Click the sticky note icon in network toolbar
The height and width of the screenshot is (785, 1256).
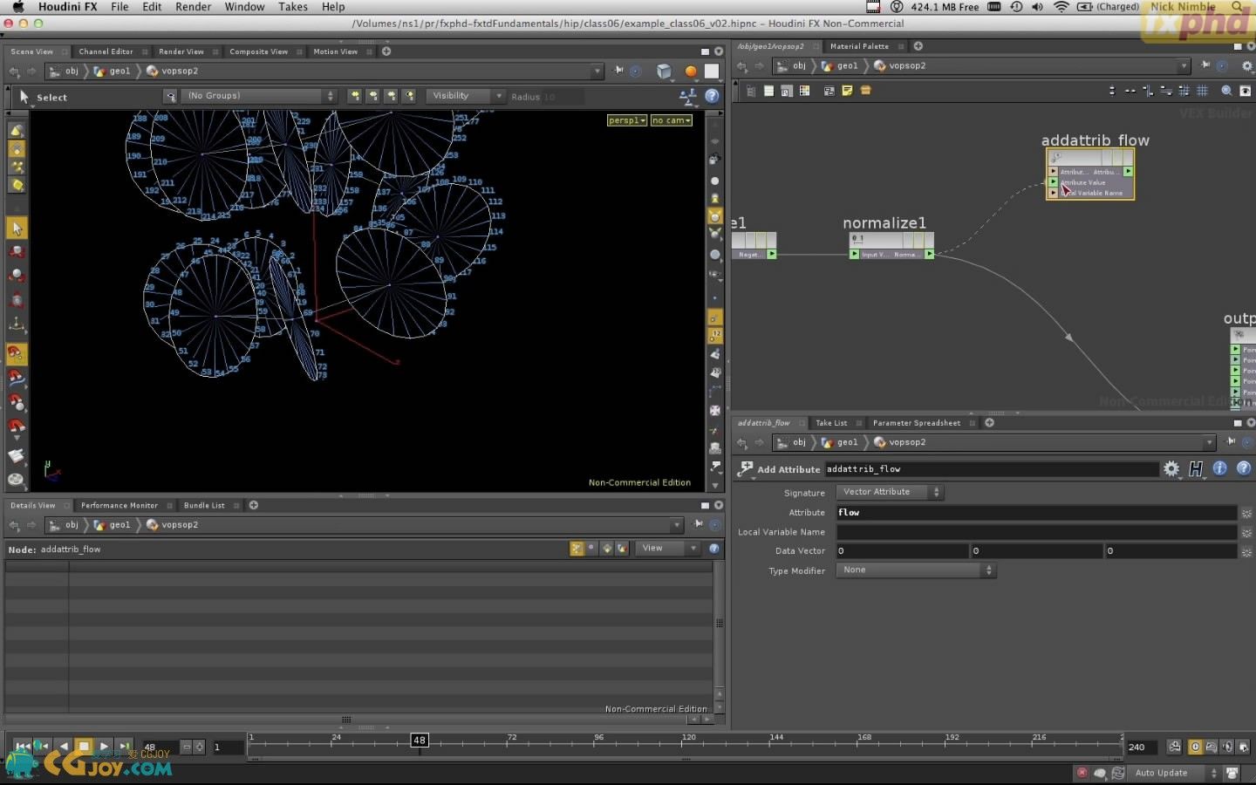(x=847, y=91)
